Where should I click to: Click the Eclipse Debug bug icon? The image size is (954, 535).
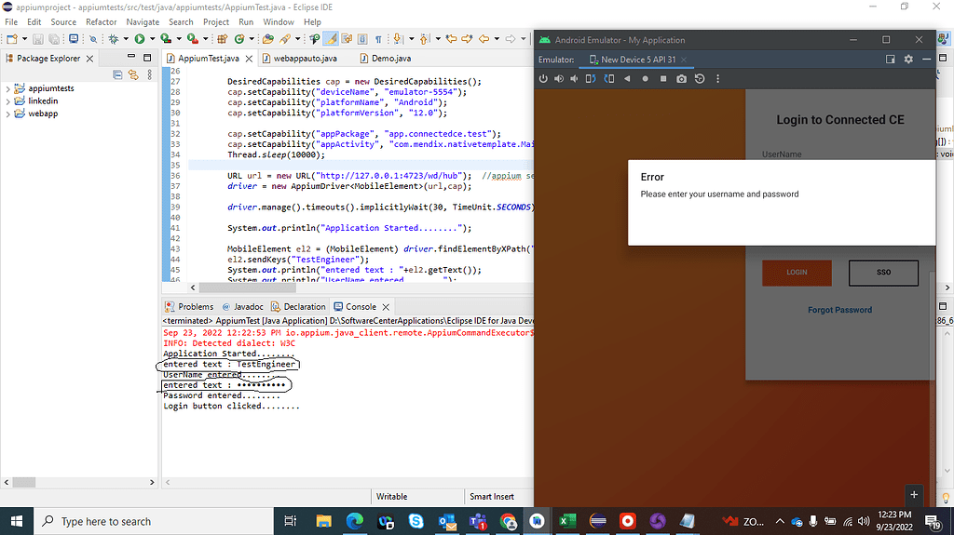click(113, 39)
